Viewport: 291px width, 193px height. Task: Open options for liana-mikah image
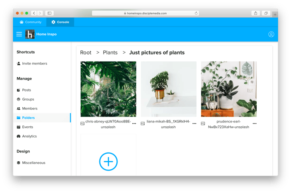point(194,124)
